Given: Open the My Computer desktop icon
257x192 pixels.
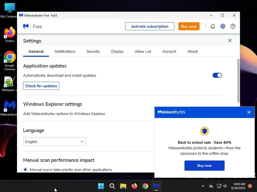Looking at the screenshot, I should tap(10, 10).
